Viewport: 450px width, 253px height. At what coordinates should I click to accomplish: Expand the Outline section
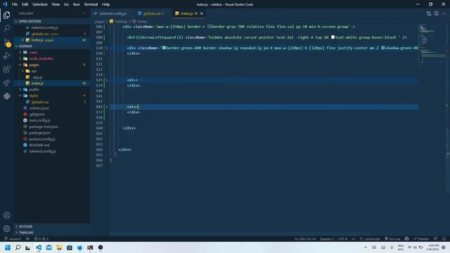(x=25, y=226)
